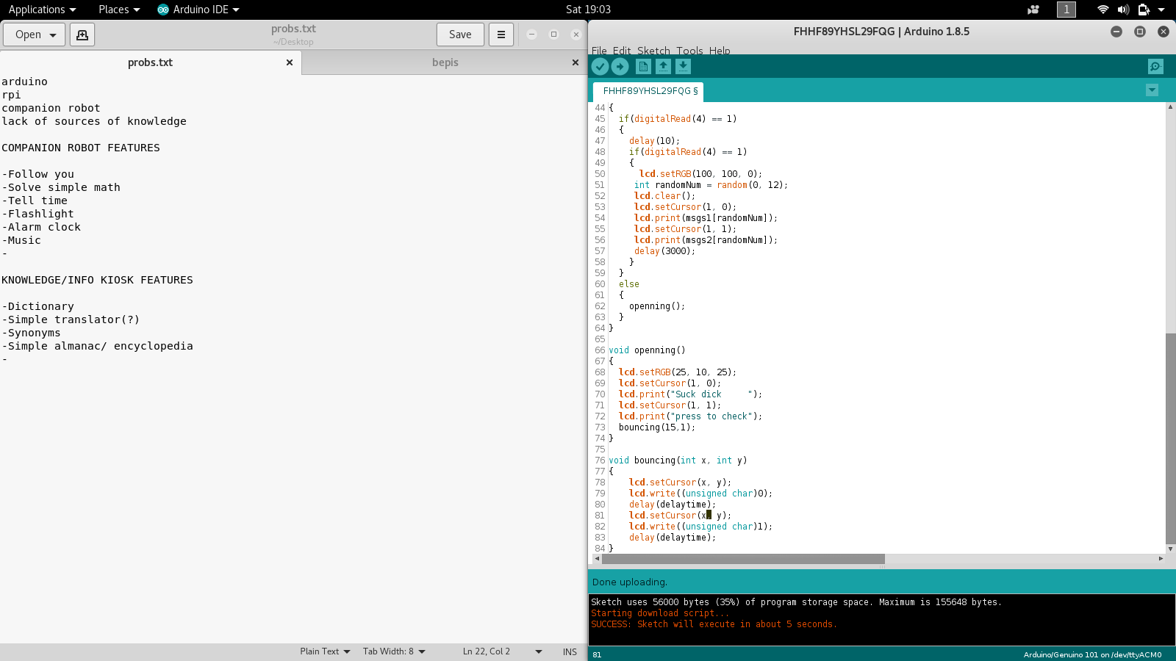Image resolution: width=1176 pixels, height=661 pixels.
Task: Click "Arduino/Genuino 101 on /dev/ttyACM0" board text
Action: click(1092, 655)
